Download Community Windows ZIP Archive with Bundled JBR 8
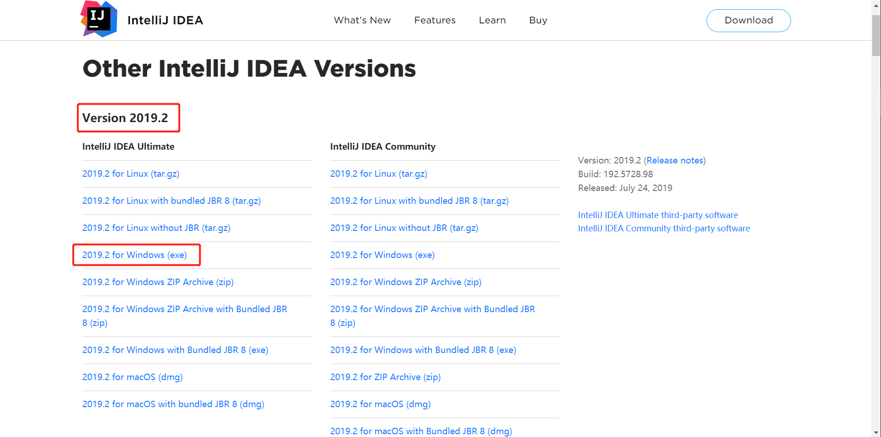 (432, 316)
